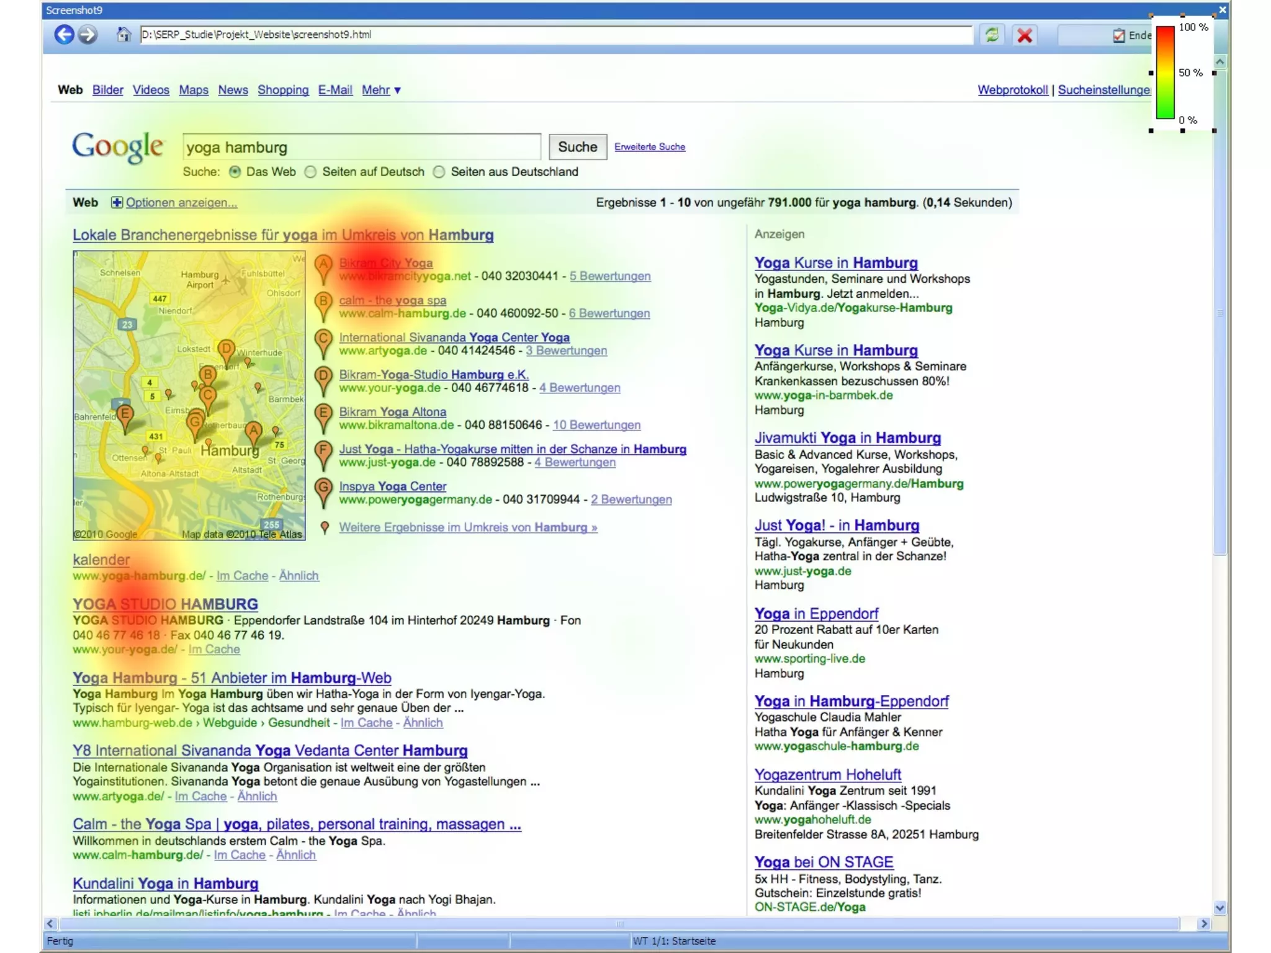Expand Weitere Ergebnisse im Umkreis von Hamburg
This screenshot has width=1271, height=953.
coord(467,527)
